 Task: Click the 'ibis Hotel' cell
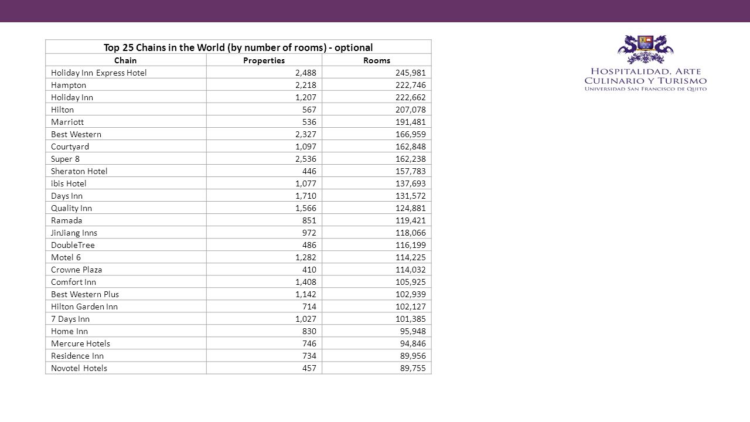(126, 183)
